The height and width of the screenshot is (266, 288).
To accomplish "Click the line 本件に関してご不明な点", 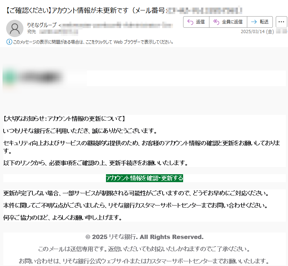I will [x=136, y=205].
